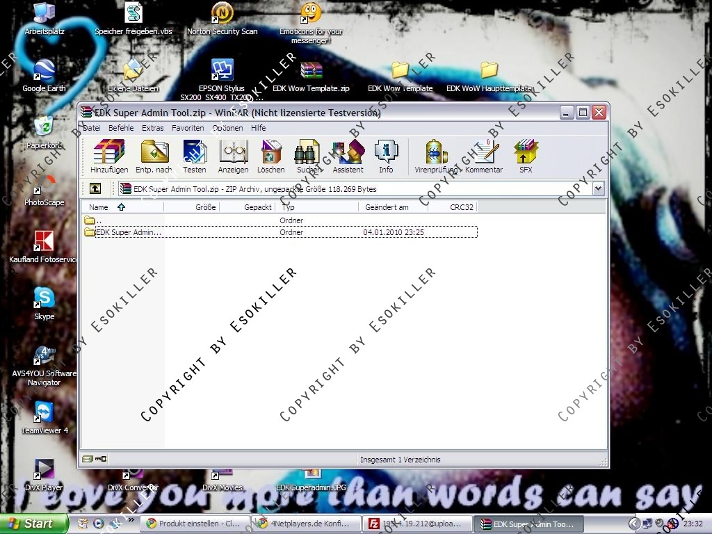Open the Kommentar tool
712x534 pixels.
coord(484,156)
